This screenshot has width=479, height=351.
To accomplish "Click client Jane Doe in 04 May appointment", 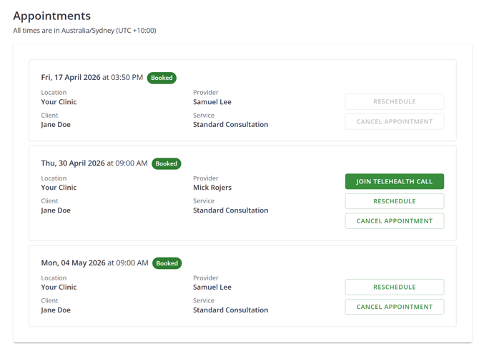I will click(x=56, y=310).
